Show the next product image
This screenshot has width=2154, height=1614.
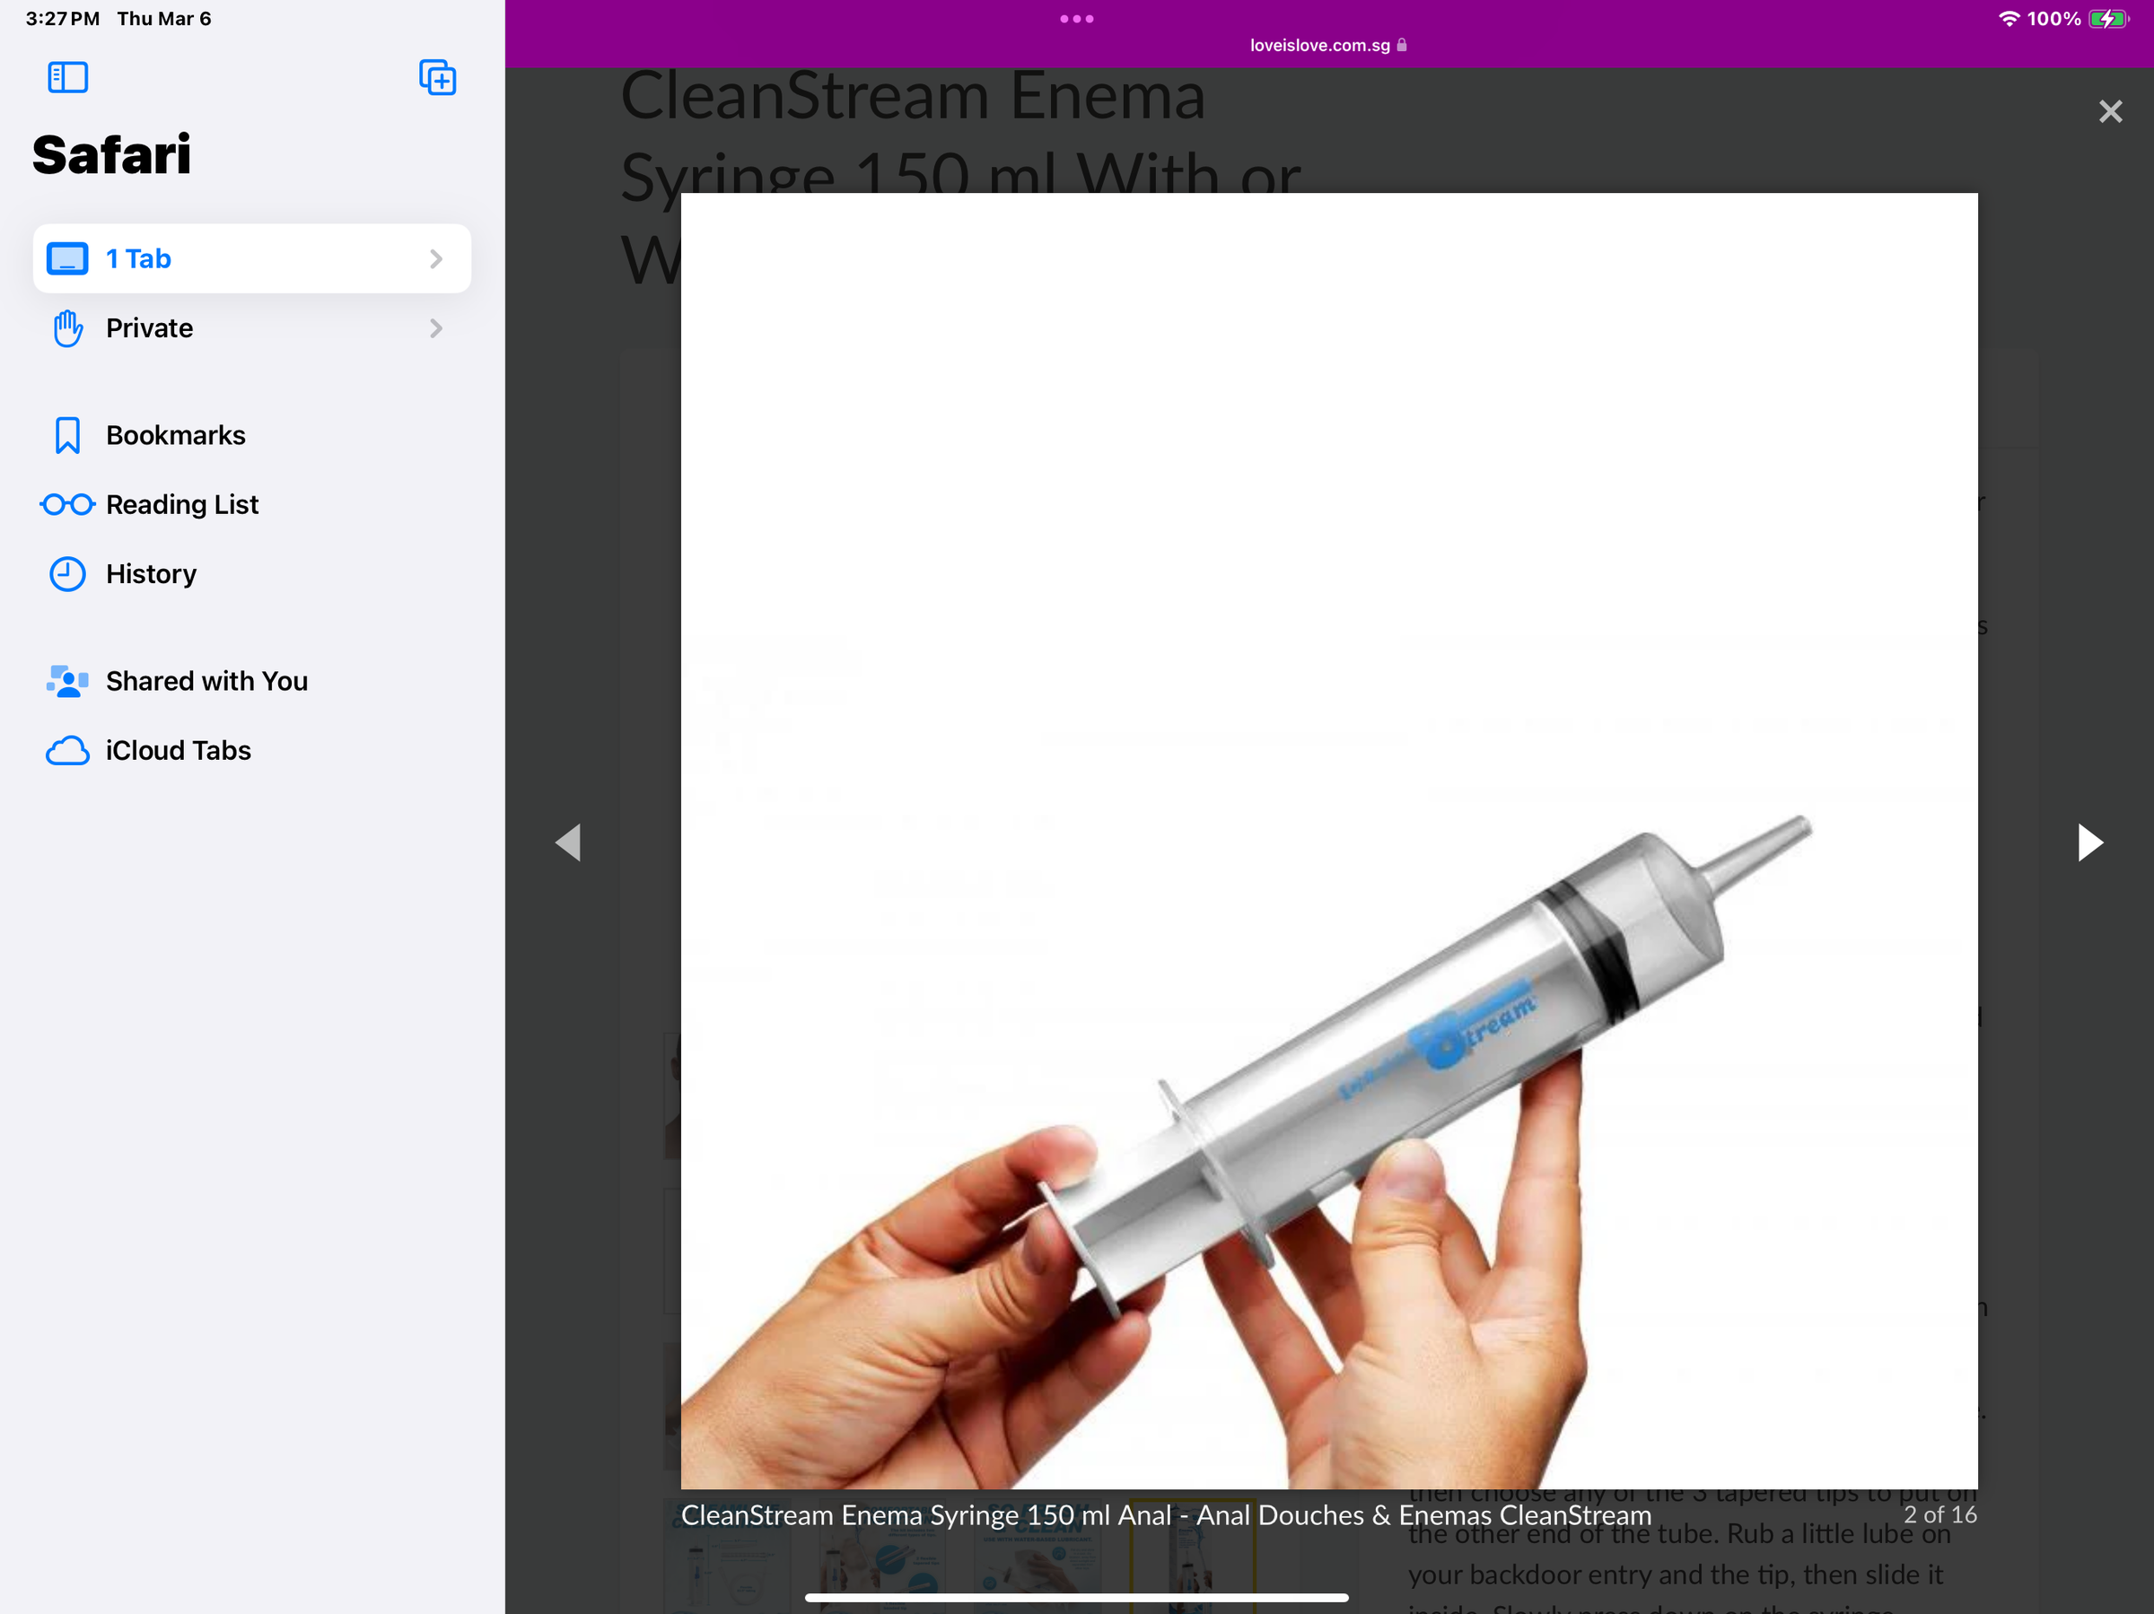(x=2088, y=842)
